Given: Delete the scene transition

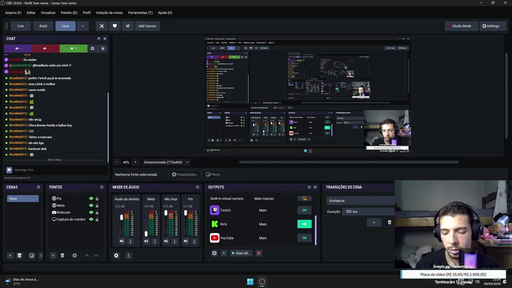Looking at the screenshot, I should 389,222.
